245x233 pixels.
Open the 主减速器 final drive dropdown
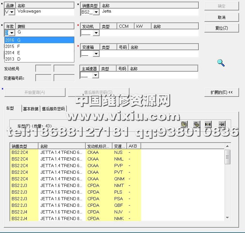tap(95, 75)
